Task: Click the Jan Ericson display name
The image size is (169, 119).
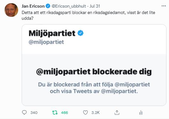Action: tap(33, 6)
